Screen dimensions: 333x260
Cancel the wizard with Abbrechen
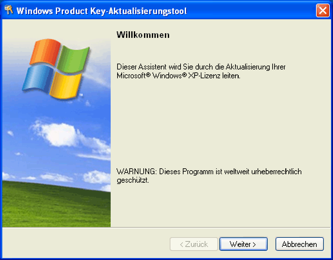coord(299,244)
